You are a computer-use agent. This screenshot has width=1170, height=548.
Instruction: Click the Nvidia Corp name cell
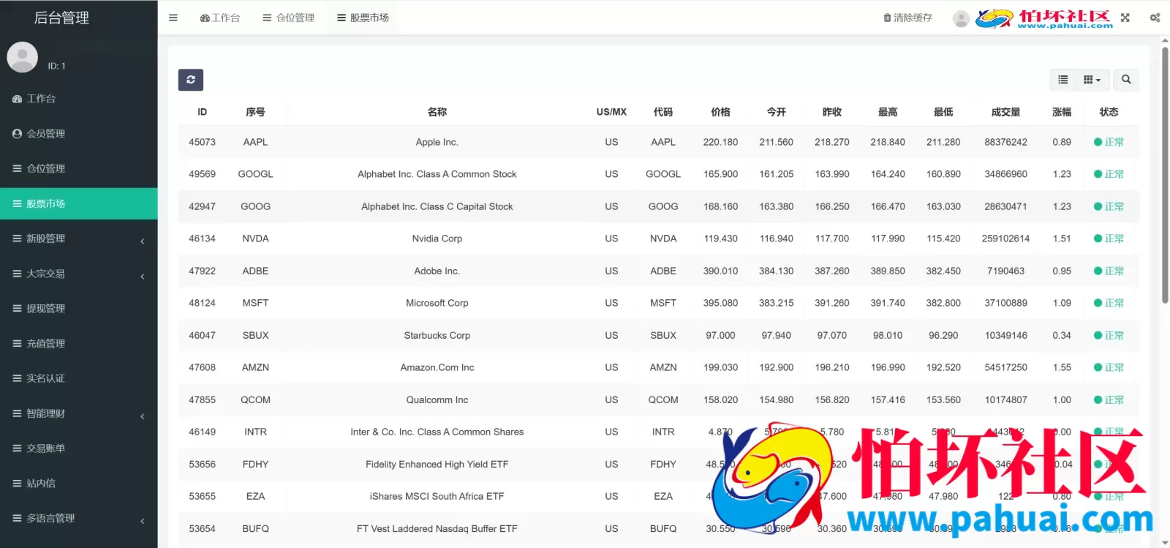[437, 239]
